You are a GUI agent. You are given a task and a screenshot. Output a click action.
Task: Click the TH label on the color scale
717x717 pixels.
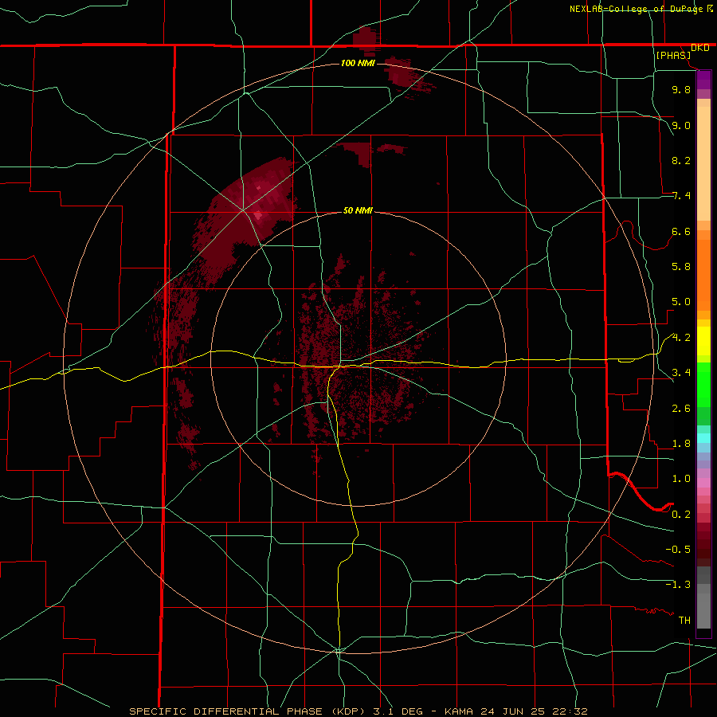[684, 621]
